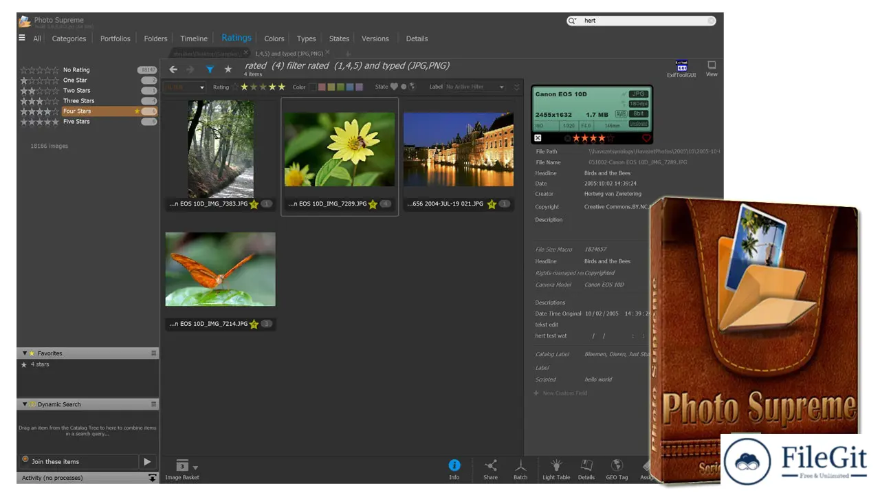Click the star badge on IMG_7383.JPG
The image size is (880, 495).
[254, 204]
